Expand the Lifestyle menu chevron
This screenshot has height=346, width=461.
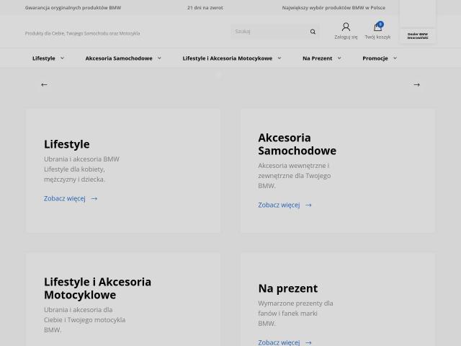63,58
